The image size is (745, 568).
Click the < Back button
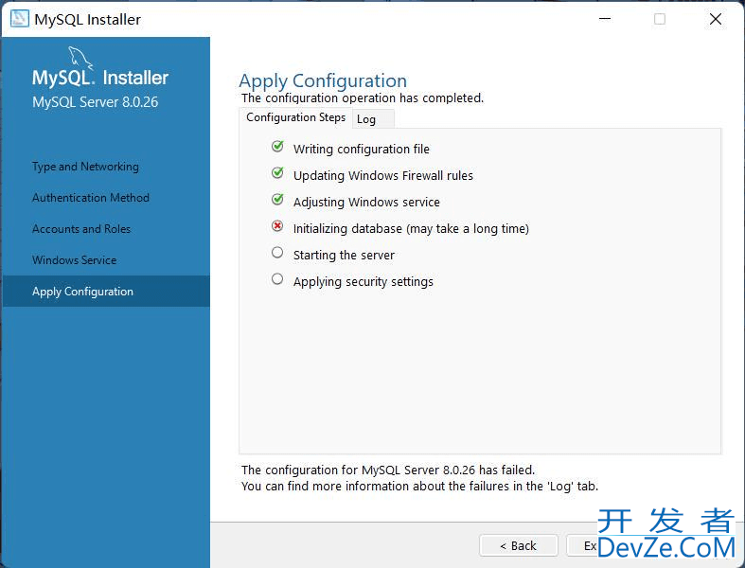(519, 545)
